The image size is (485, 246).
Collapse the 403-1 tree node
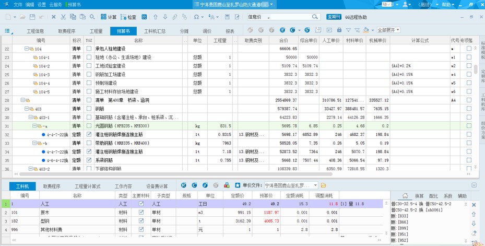30,118
